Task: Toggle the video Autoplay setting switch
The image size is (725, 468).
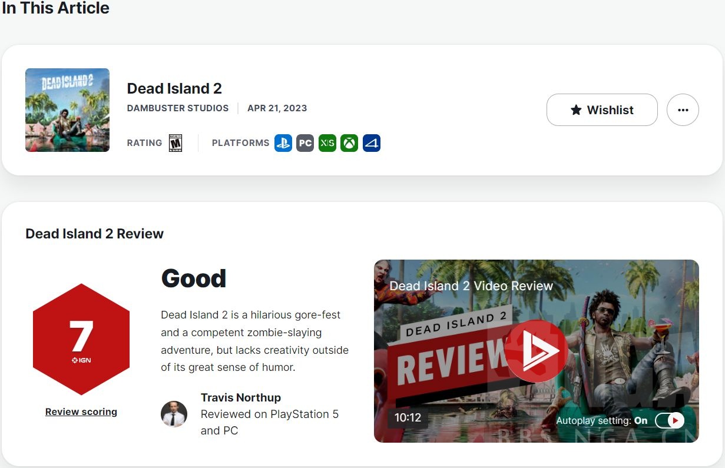Action: [x=670, y=420]
